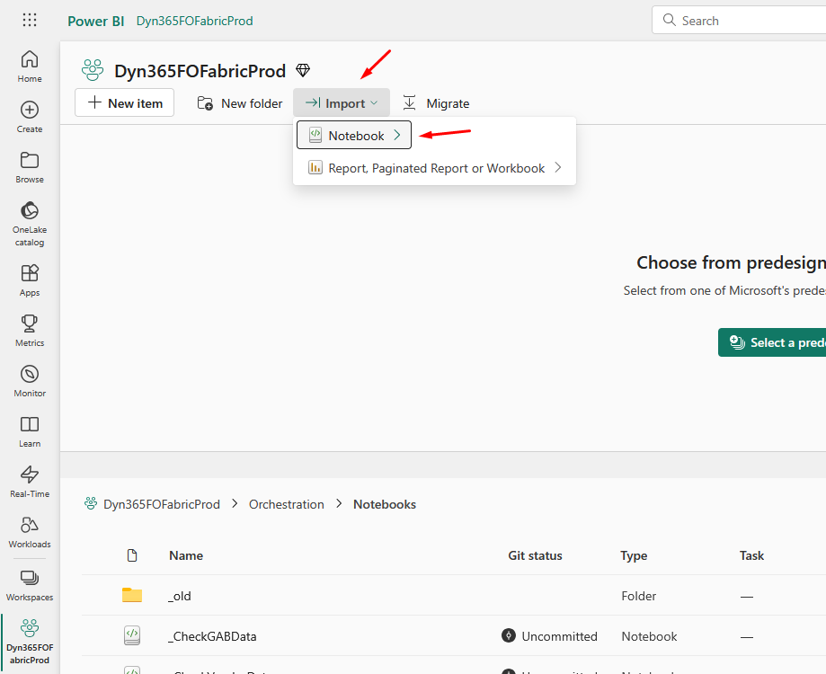826x674 pixels.
Task: Click the Folder type cell for _old
Action: pyautogui.click(x=639, y=596)
